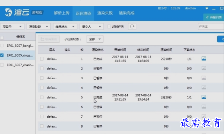Check the EP01_SC07_chunh task checkbox
Viewport: 224px width, 134px height.
pyautogui.click(x=2, y=65)
